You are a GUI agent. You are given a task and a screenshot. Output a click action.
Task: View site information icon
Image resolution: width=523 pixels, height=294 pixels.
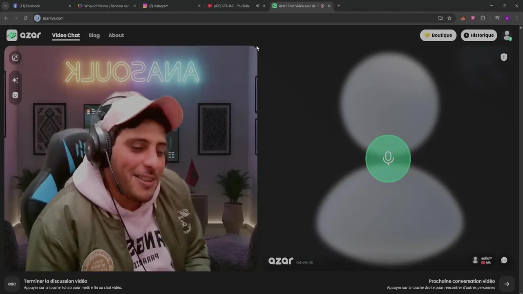pyautogui.click(x=37, y=18)
